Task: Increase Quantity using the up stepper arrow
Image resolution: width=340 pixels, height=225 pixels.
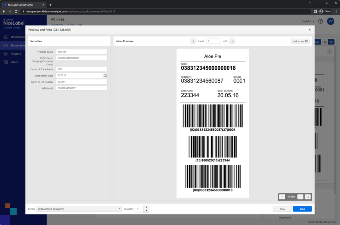Action: 146,207
